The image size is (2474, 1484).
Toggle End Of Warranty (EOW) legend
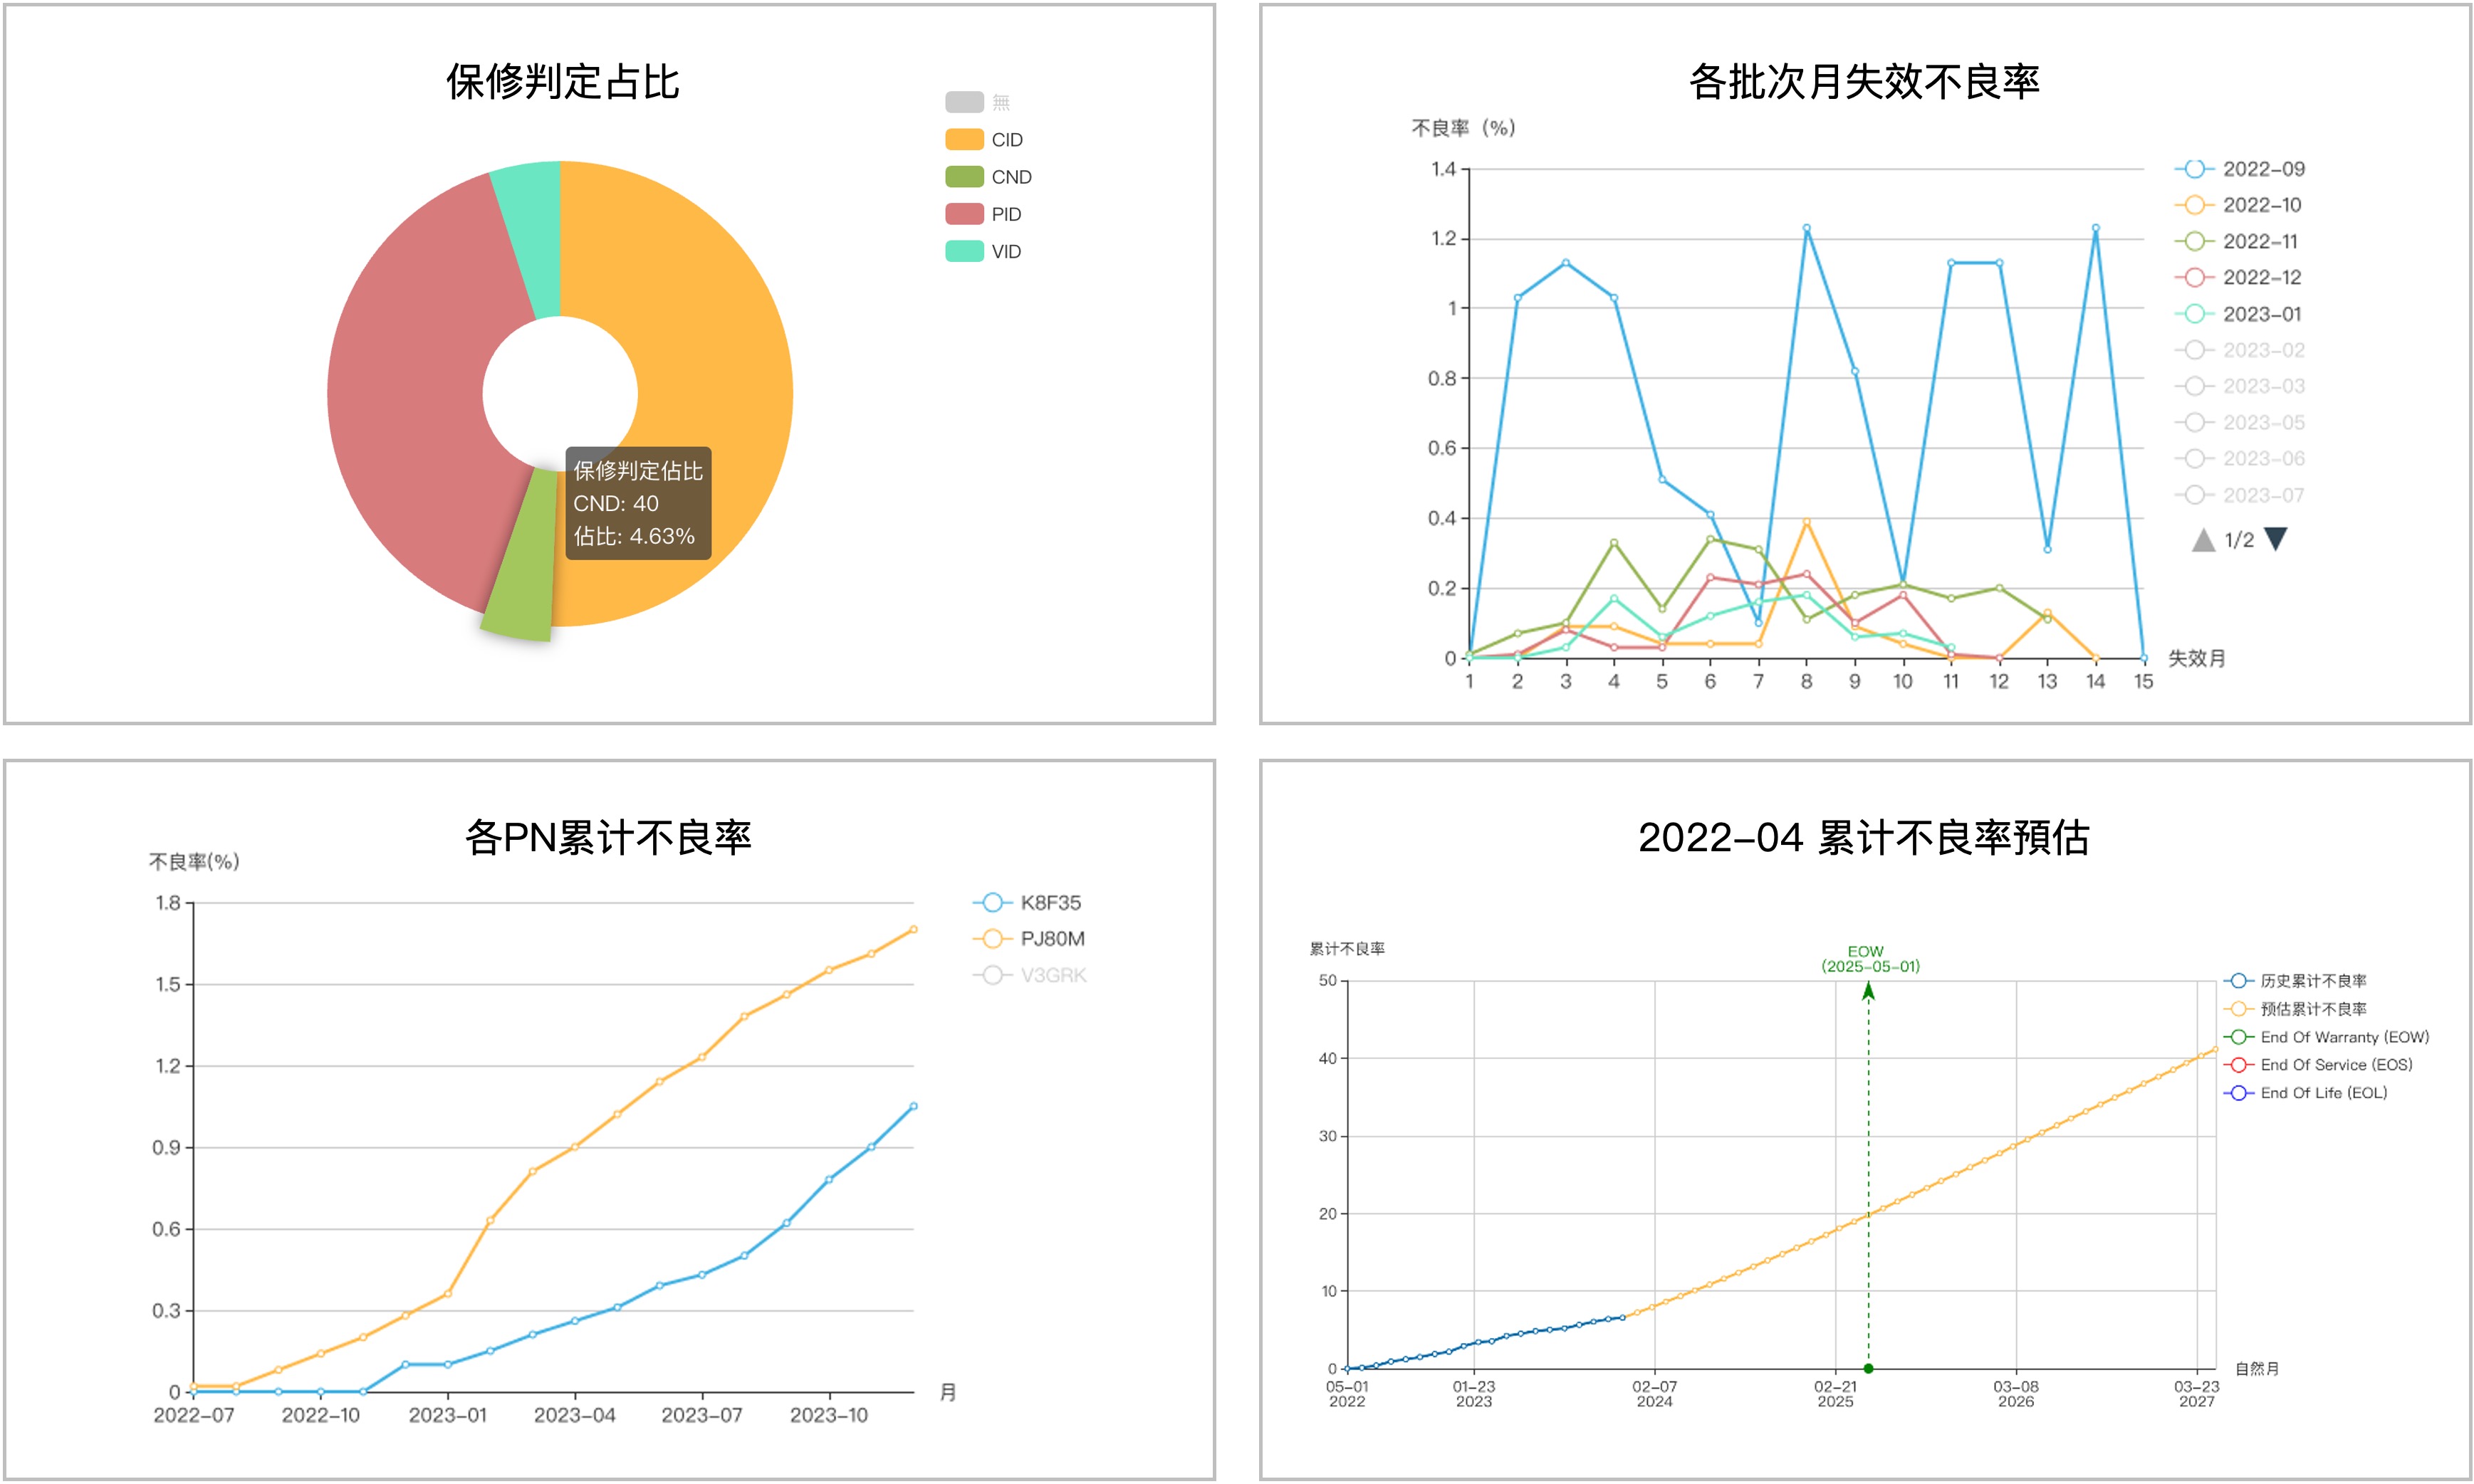(2326, 1037)
